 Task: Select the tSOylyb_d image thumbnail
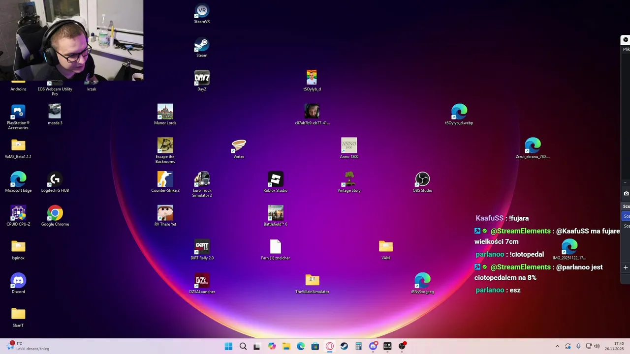click(312, 82)
